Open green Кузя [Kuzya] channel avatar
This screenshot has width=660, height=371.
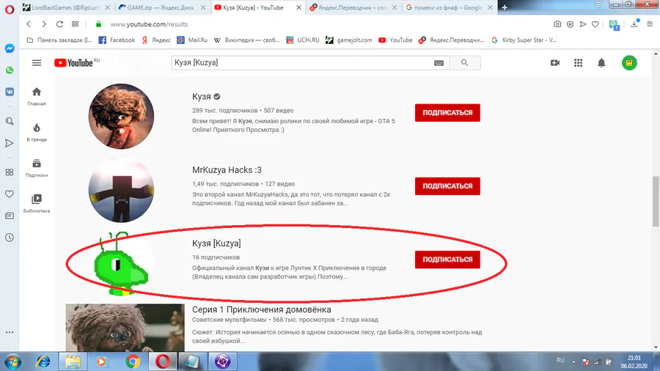tap(121, 263)
